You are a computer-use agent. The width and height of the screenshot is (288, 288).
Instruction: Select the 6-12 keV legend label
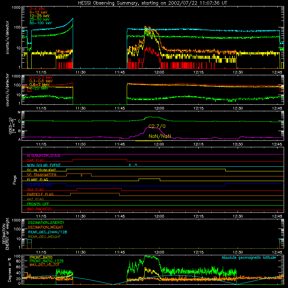[x=38, y=12]
